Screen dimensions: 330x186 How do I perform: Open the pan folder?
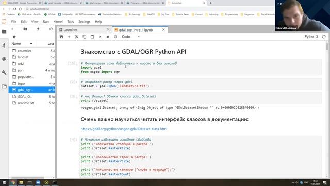32,70
